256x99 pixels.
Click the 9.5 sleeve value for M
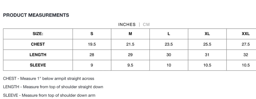(130, 65)
